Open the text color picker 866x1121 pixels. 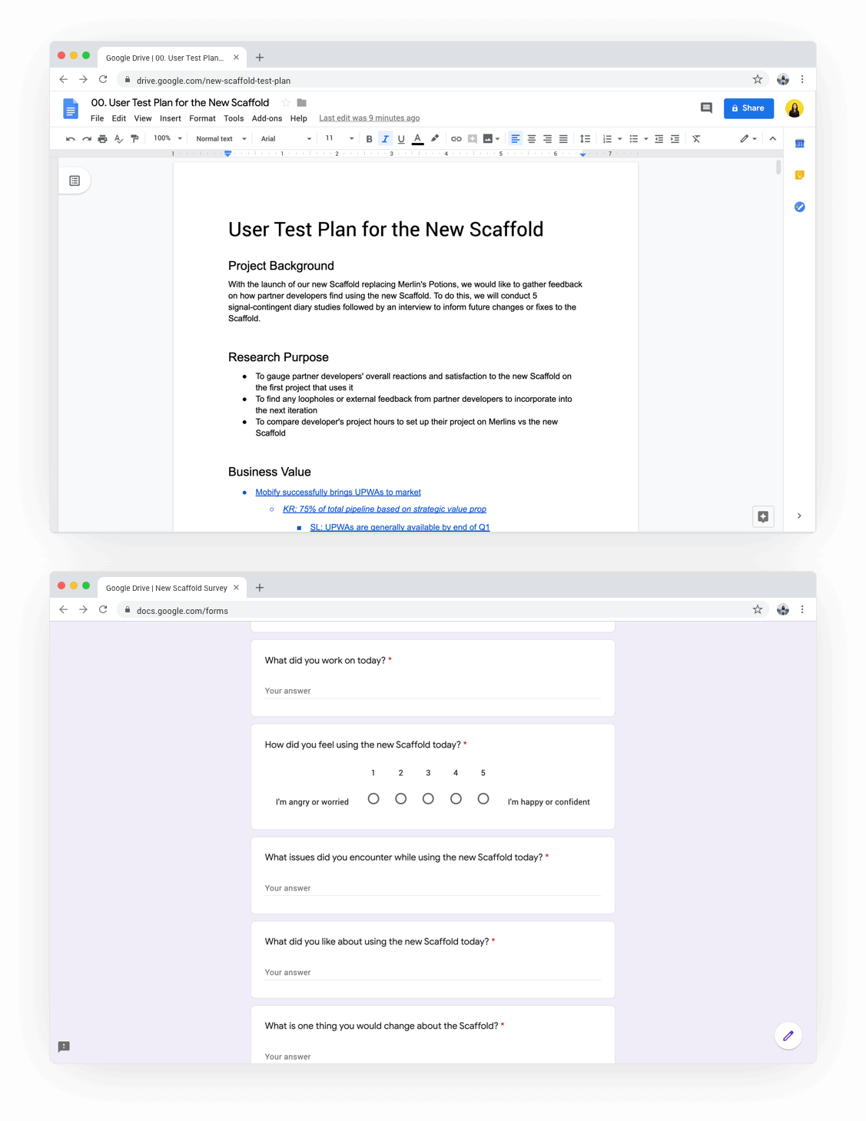point(417,139)
